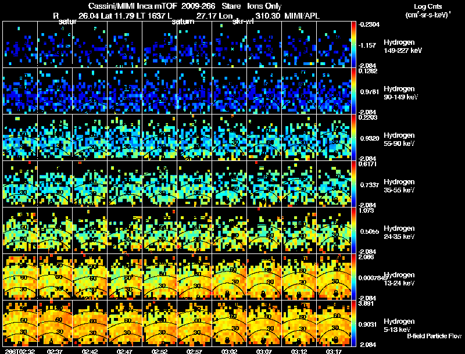Click the '0.9320' colorbar value
The image size is (465, 354).
click(x=370, y=138)
